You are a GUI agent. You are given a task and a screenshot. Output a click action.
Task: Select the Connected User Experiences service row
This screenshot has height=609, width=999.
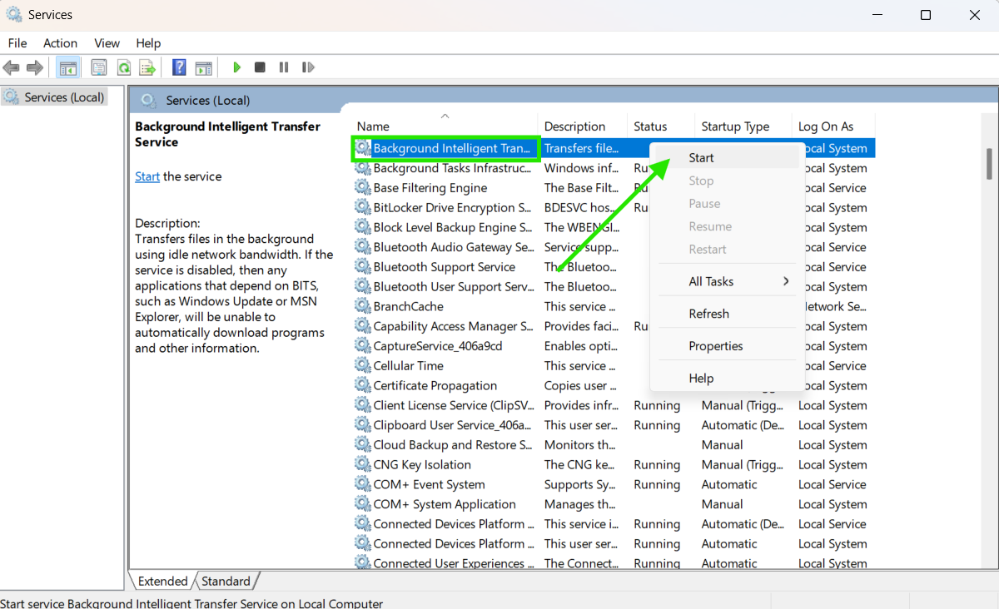point(613,563)
